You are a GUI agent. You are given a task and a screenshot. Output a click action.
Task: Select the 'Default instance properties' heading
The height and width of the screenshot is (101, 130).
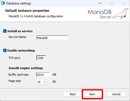[27, 11]
